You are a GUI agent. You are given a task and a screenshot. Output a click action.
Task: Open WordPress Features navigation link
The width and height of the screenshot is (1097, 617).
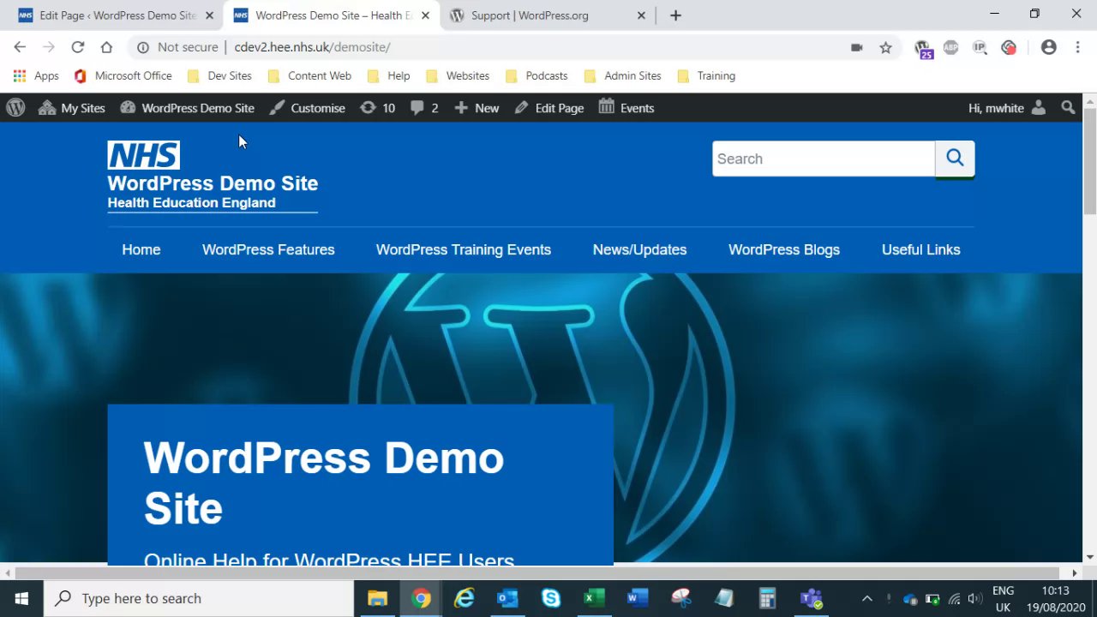click(x=268, y=250)
